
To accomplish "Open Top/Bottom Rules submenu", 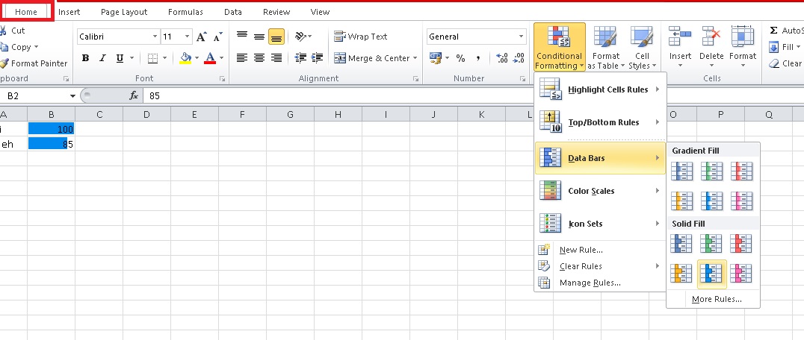I will [600, 122].
